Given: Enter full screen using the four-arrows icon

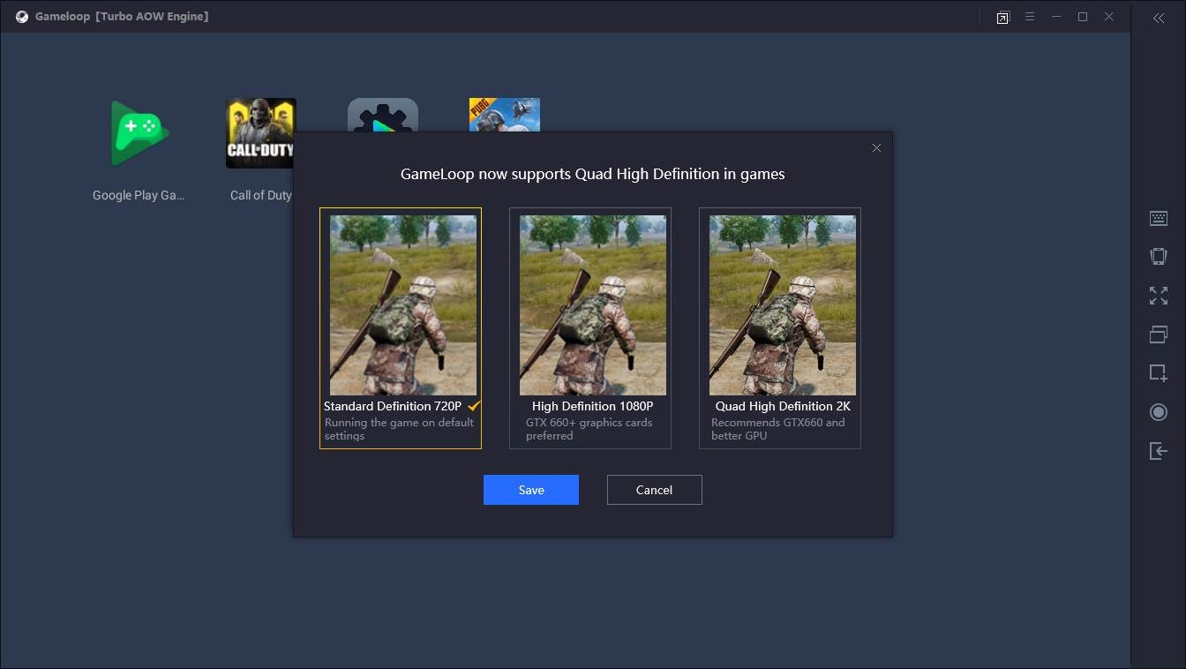Looking at the screenshot, I should click(1159, 296).
